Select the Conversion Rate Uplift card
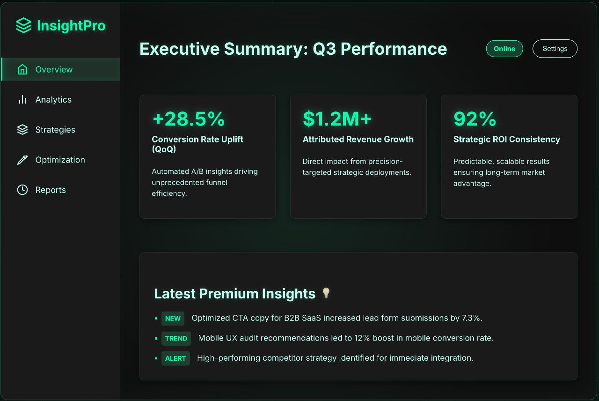This screenshot has height=401, width=599. 208,156
